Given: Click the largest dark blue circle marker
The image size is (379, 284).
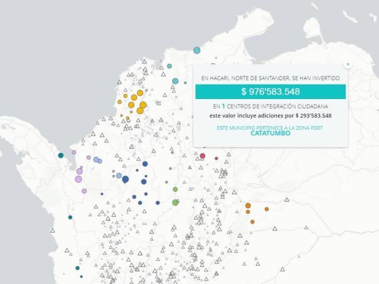Looking at the screenshot, I should (x=125, y=179).
